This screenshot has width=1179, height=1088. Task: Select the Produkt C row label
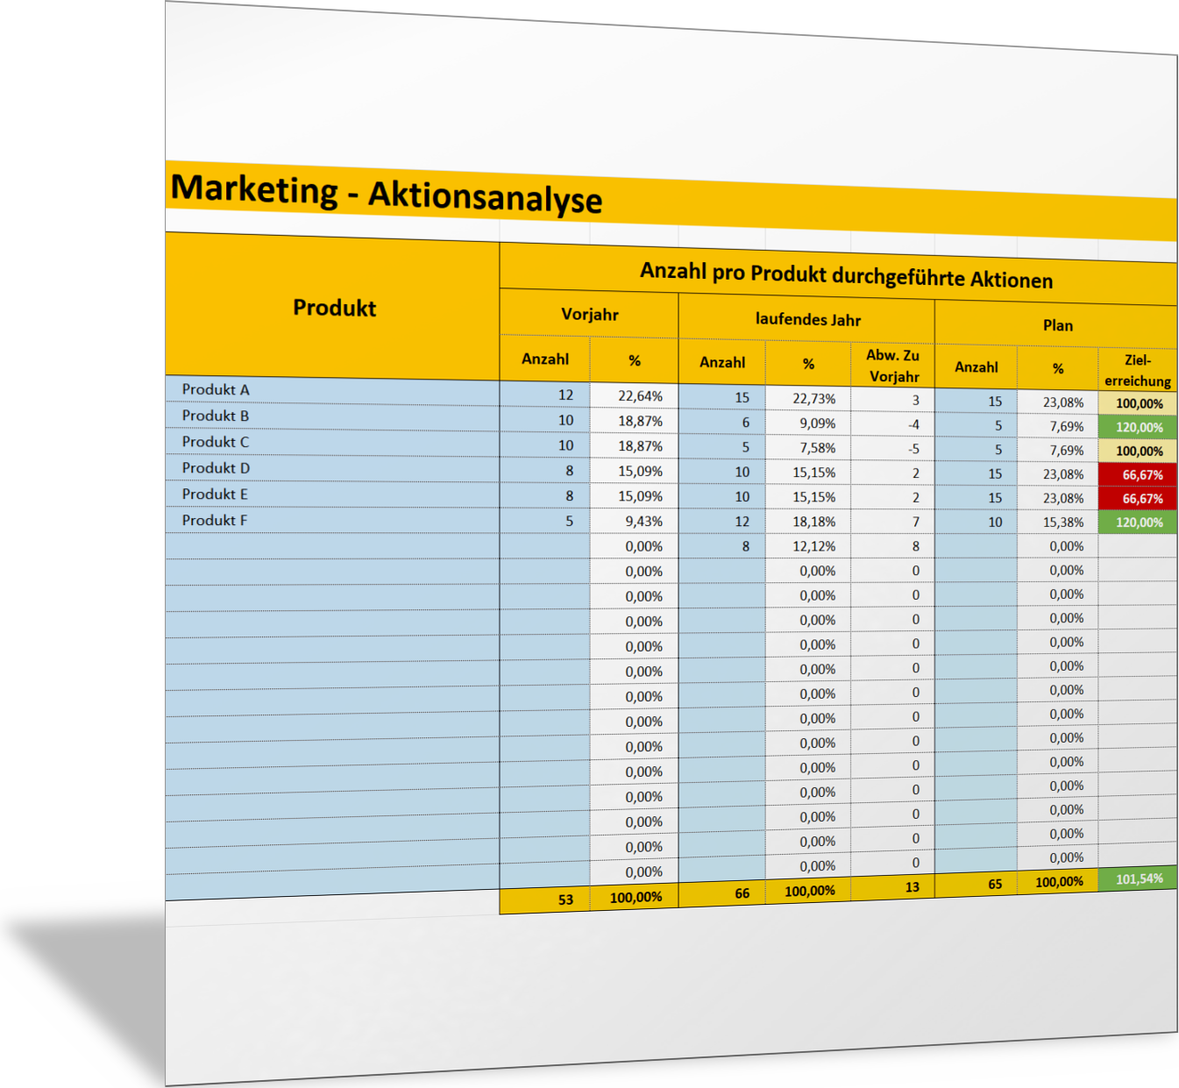click(216, 442)
